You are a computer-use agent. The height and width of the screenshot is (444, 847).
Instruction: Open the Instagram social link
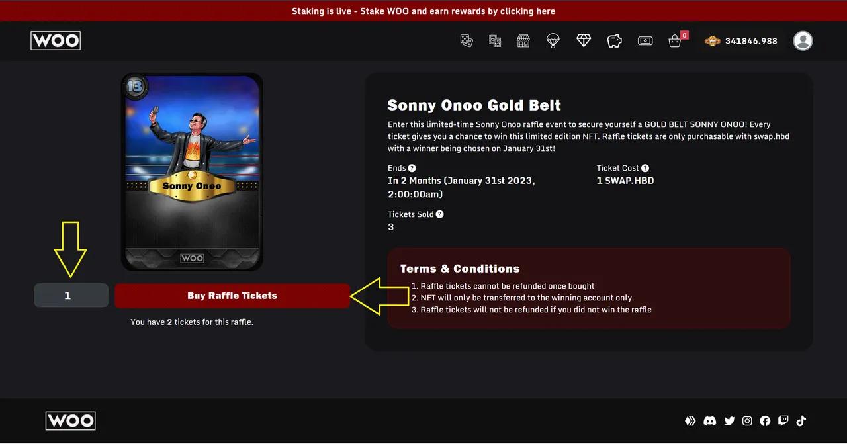pyautogui.click(x=747, y=421)
